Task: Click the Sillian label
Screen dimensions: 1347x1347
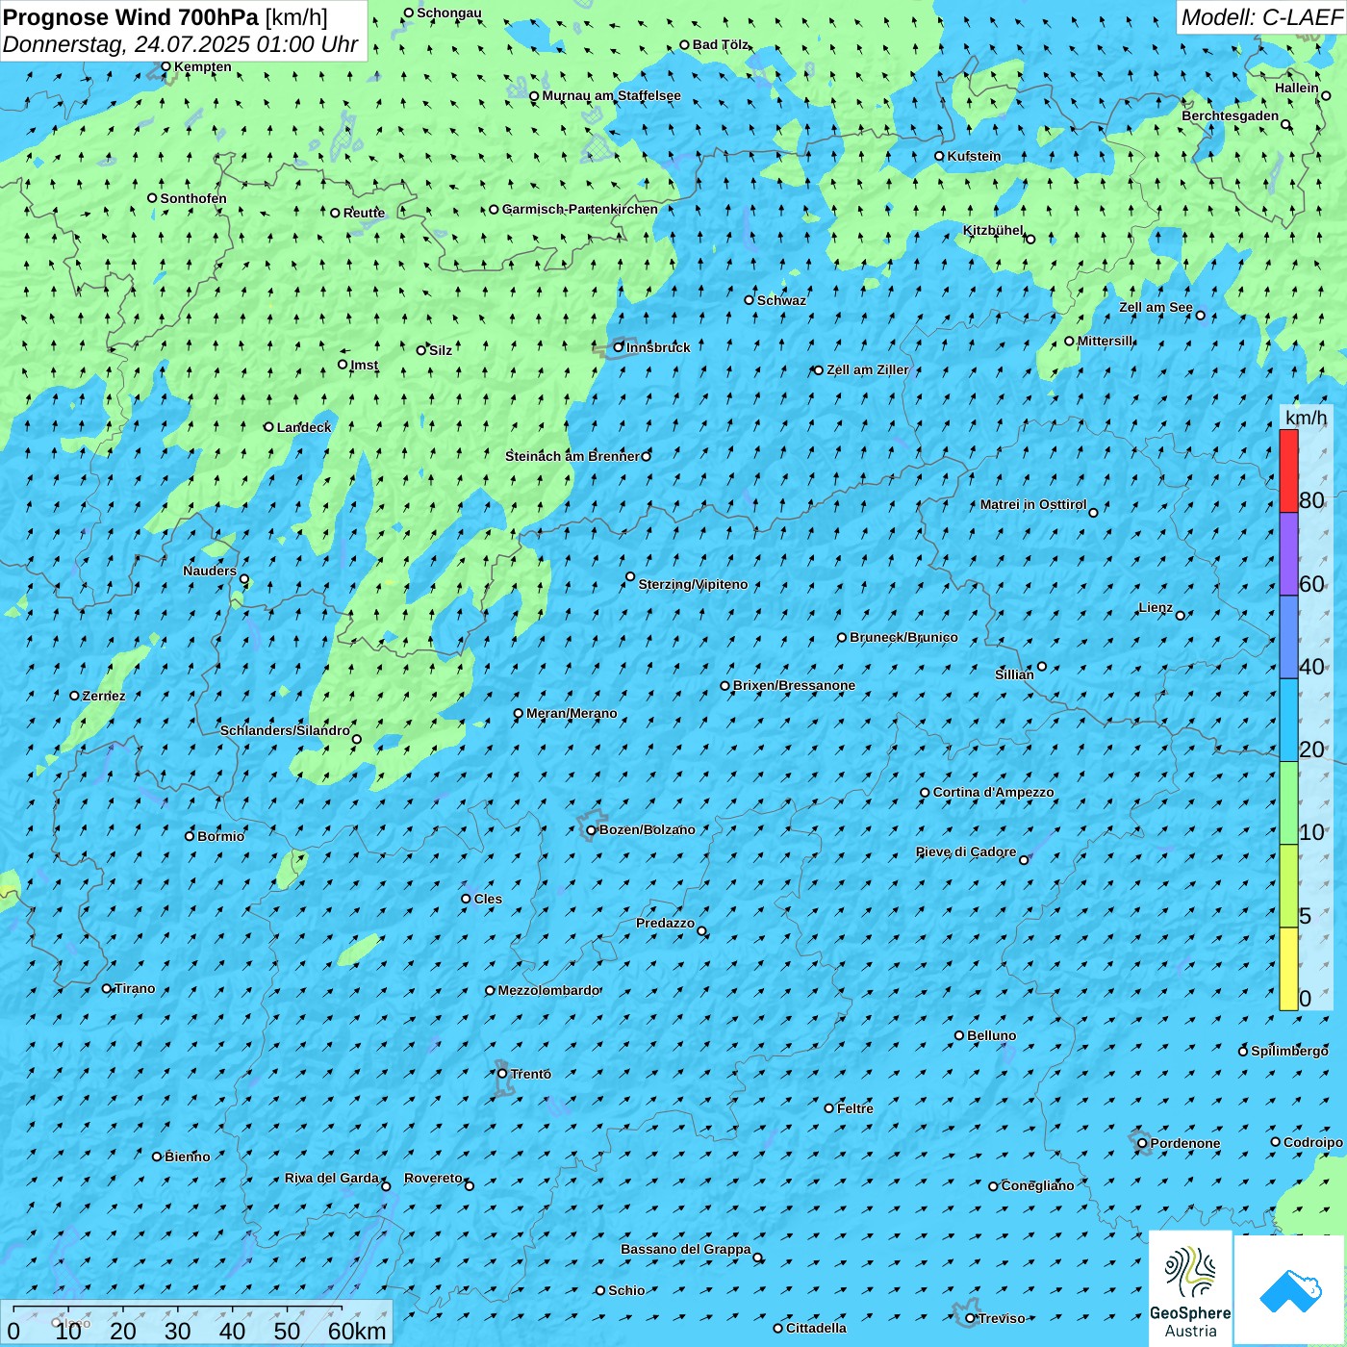Action: [x=1014, y=674]
